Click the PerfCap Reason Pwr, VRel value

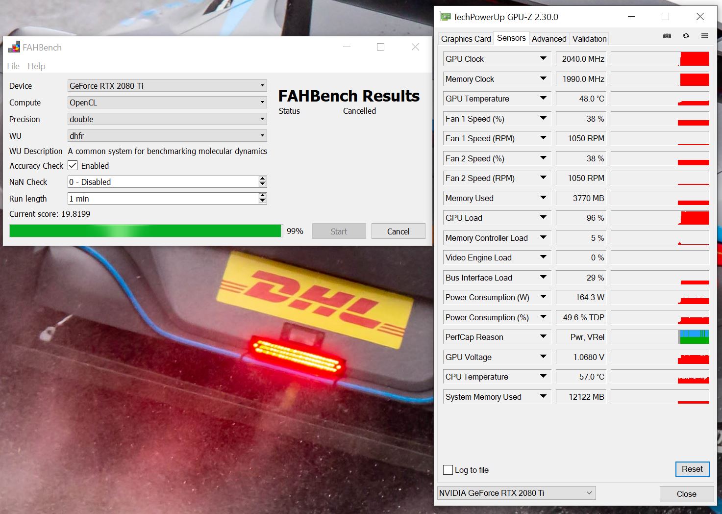(x=581, y=337)
